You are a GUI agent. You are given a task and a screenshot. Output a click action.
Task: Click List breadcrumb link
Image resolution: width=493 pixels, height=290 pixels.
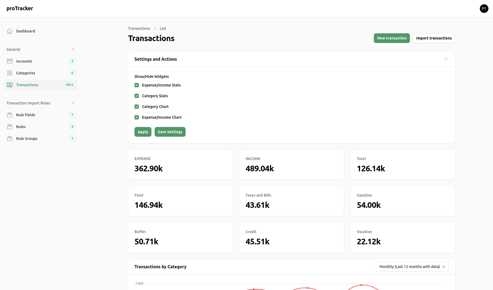point(163,28)
